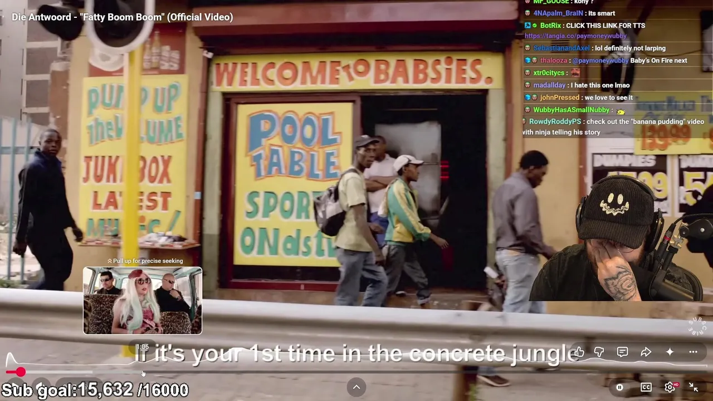Viewport: 713px width, 401px height.
Task: Click the 'its smart' chat message
Action: coord(602,13)
